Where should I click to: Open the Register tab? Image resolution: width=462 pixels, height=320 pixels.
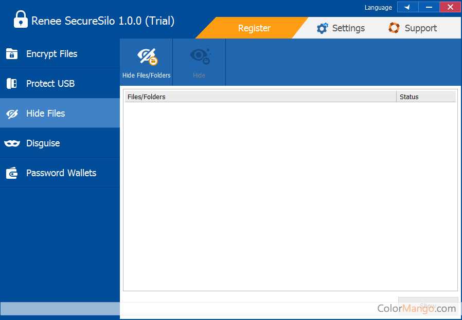[254, 28]
